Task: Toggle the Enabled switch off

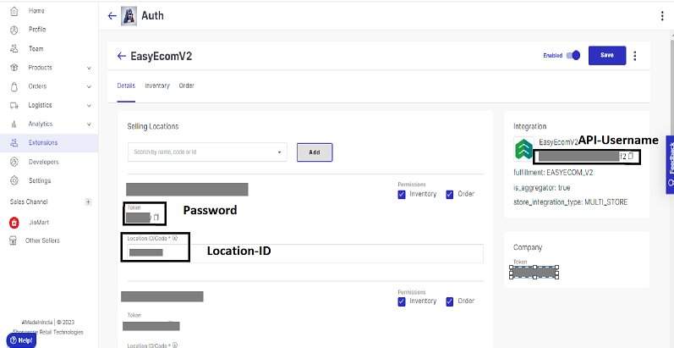Action: 573,56
